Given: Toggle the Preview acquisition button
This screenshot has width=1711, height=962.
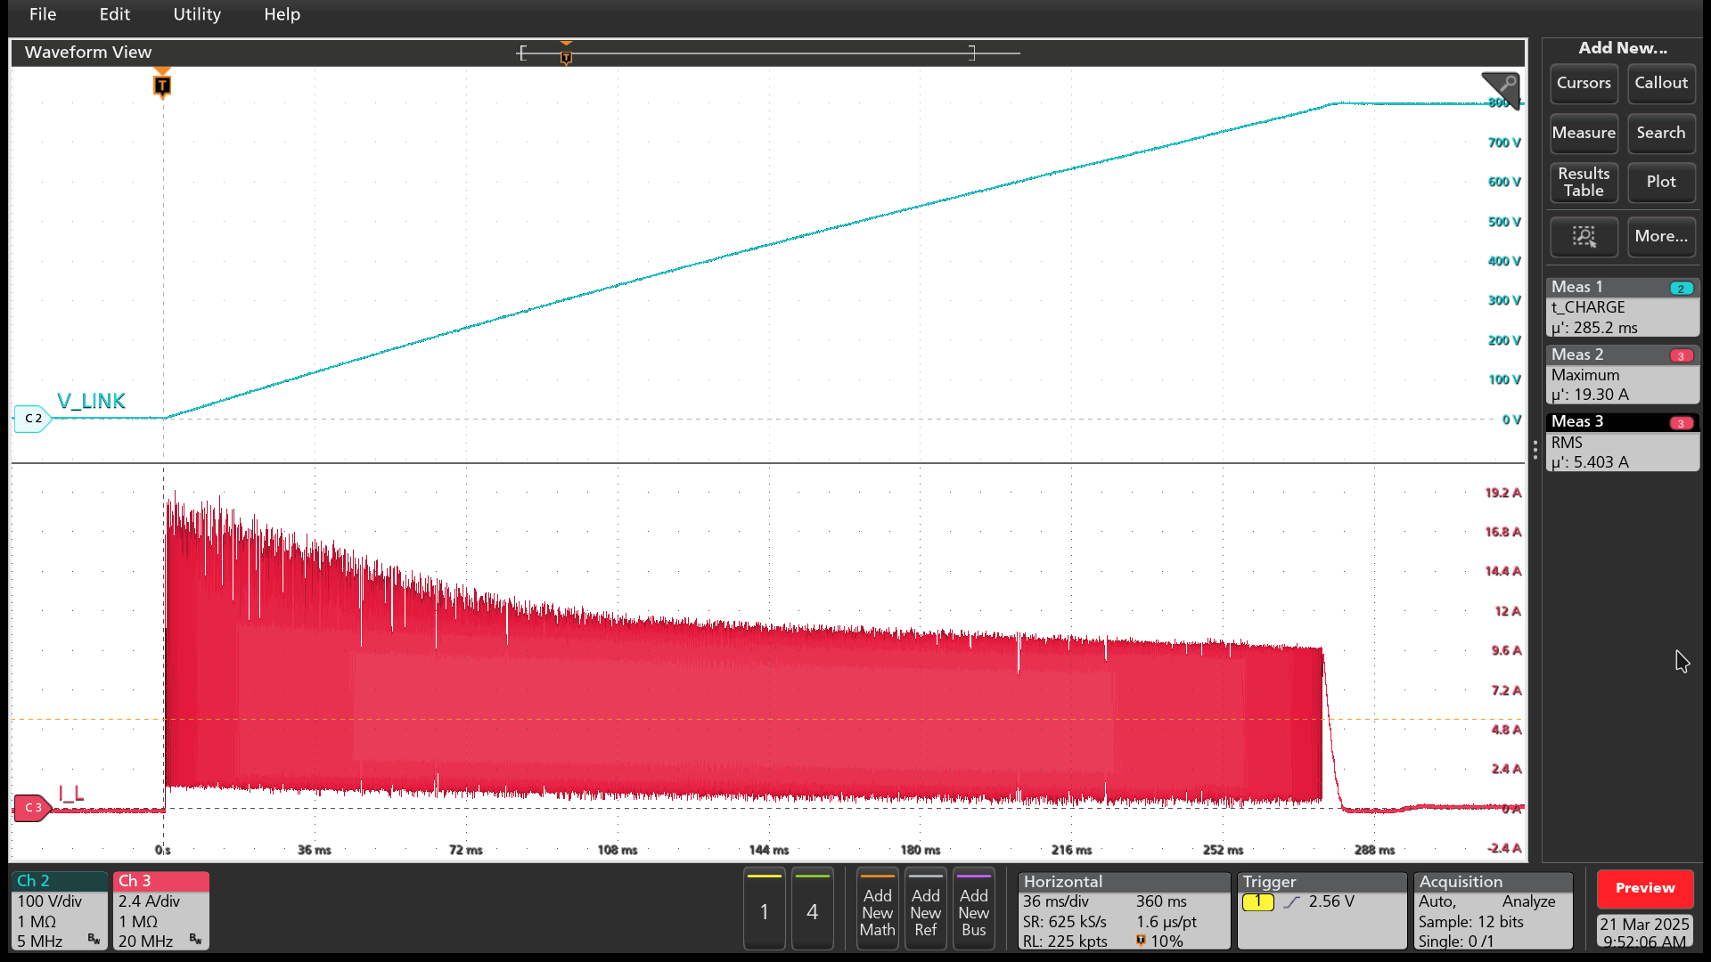Looking at the screenshot, I should (1644, 887).
